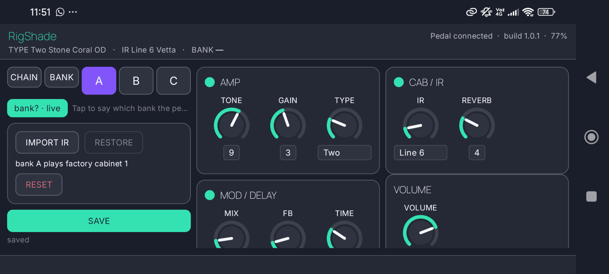Tap the WhatsApp notification icon

60,12
